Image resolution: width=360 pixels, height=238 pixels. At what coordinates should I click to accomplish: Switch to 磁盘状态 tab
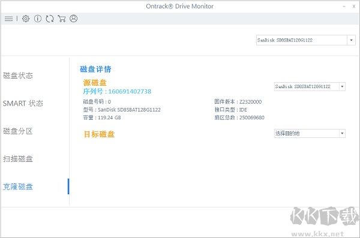coord(18,76)
